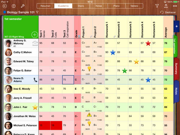The width and height of the screenshot is (180, 135).
Task: Switch to the Diario tab
Action: [x=81, y=6]
